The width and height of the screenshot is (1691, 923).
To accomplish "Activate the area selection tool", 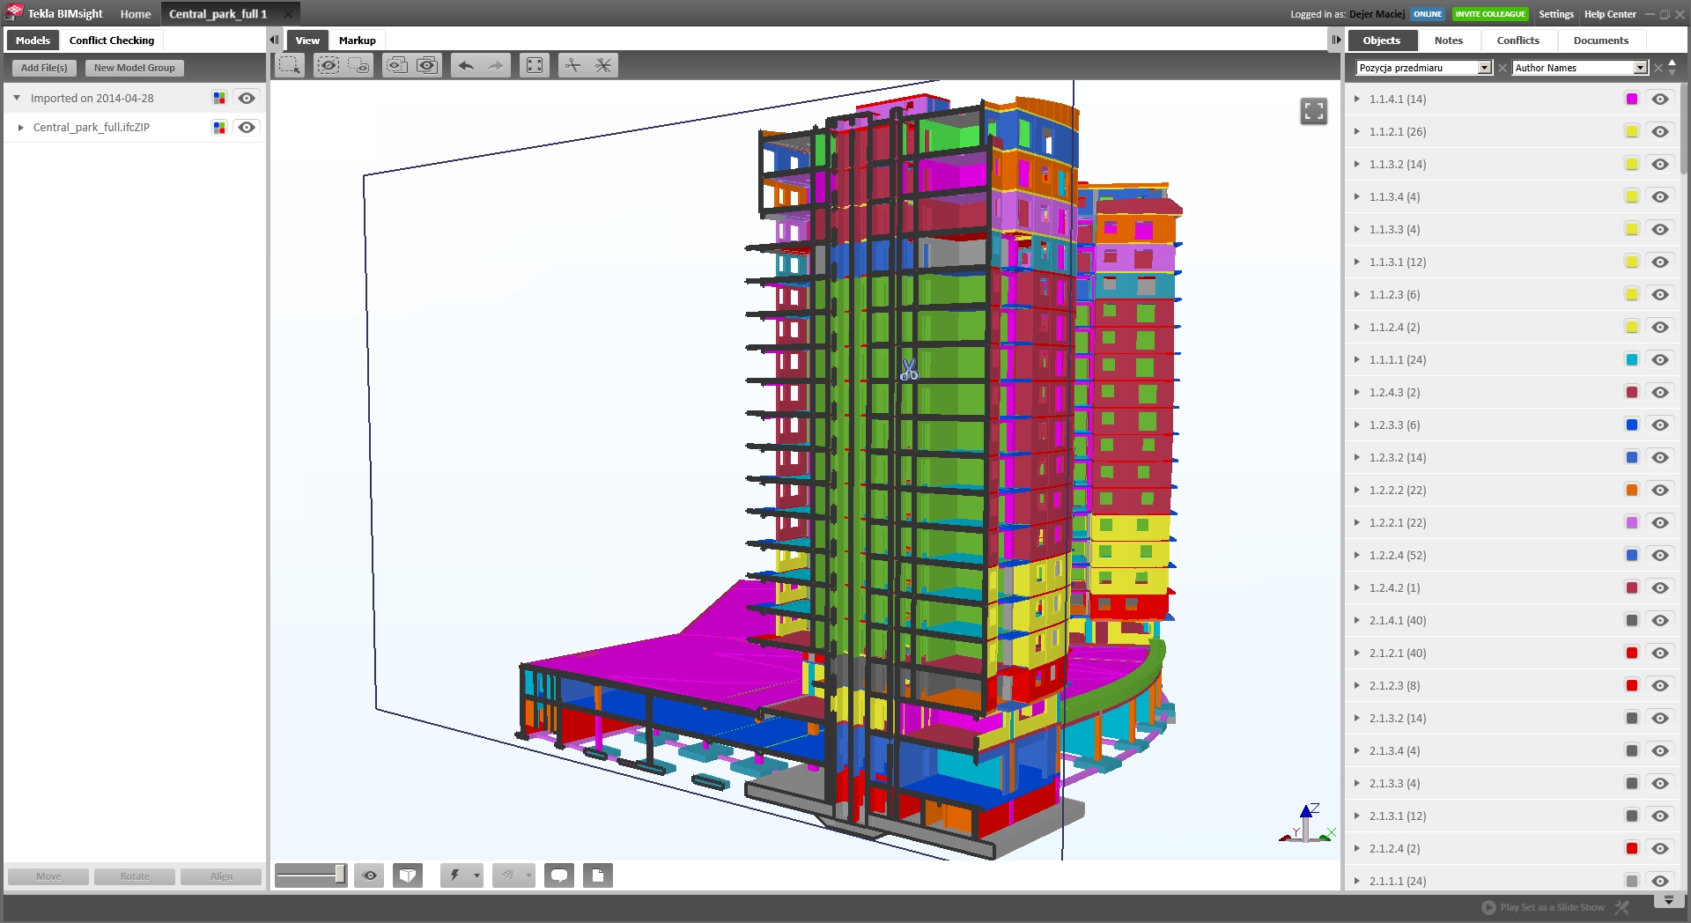I will (290, 65).
